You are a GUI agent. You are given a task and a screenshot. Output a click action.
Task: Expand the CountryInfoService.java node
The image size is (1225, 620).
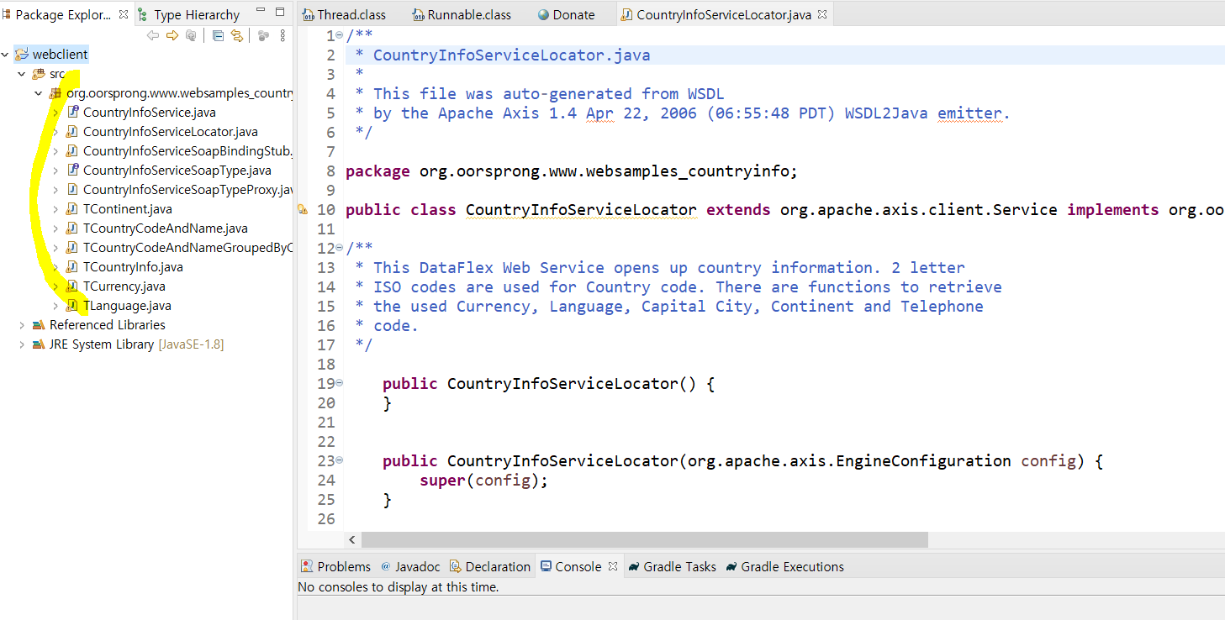coord(55,113)
